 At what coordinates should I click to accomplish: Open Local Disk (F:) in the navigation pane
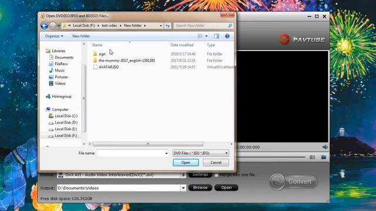(x=66, y=135)
